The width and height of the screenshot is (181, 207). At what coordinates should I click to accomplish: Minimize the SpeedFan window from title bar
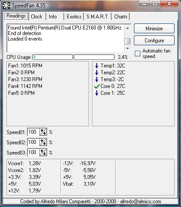click(x=144, y=4)
